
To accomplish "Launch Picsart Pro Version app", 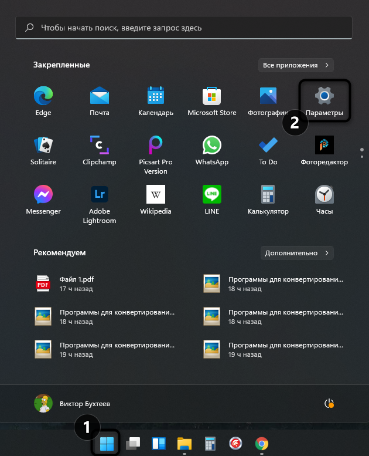I will tap(156, 155).
